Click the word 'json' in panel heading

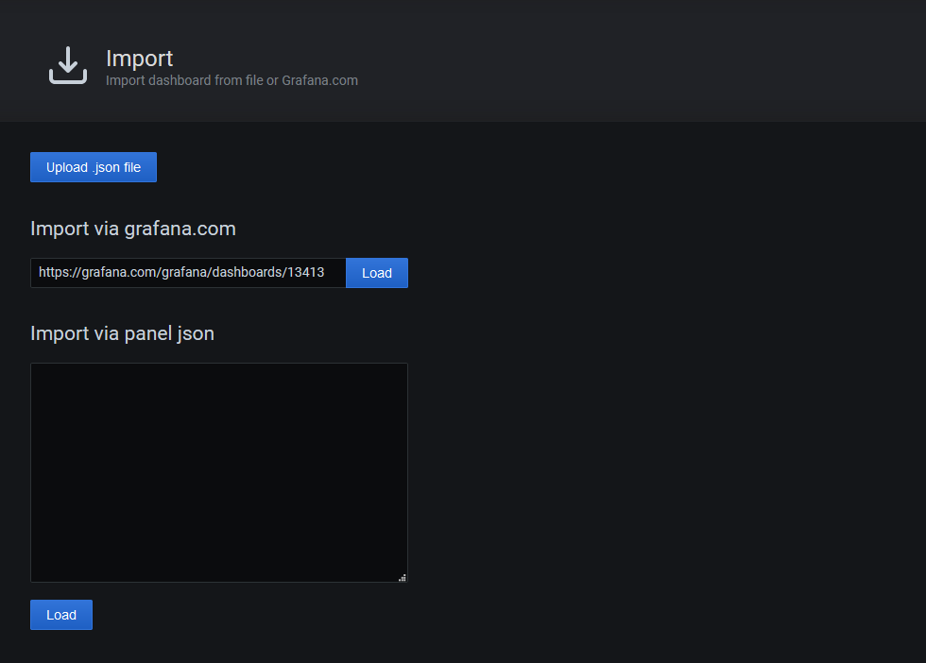[x=196, y=333]
